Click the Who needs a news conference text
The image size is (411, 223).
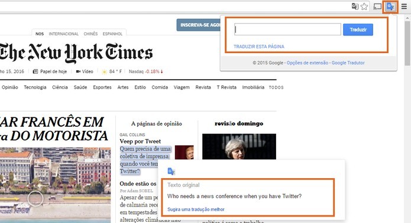click(x=234, y=196)
